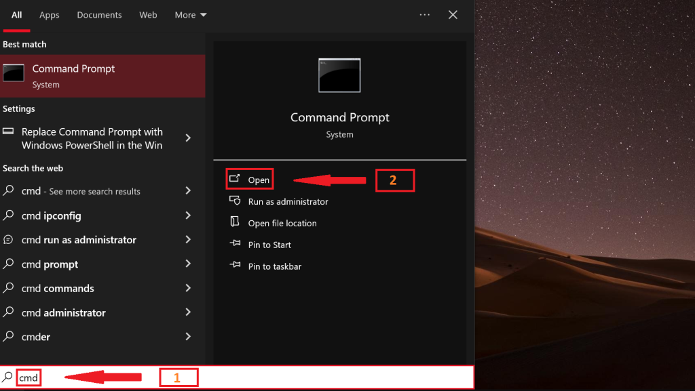Screen dimensions: 695x391
Task: Click the pin icon beside Pin to Start
Action: point(235,243)
